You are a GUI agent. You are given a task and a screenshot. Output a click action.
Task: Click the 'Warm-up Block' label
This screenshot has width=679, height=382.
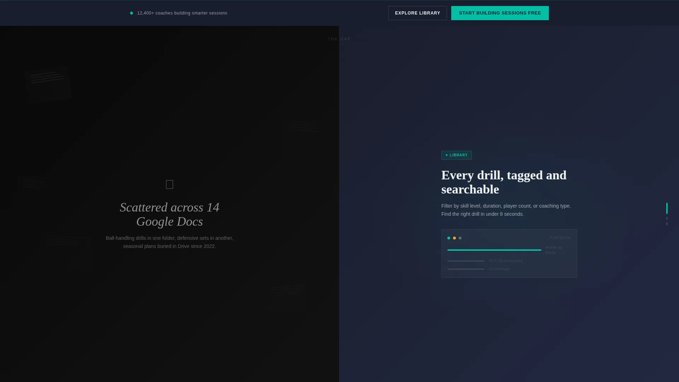554,250
